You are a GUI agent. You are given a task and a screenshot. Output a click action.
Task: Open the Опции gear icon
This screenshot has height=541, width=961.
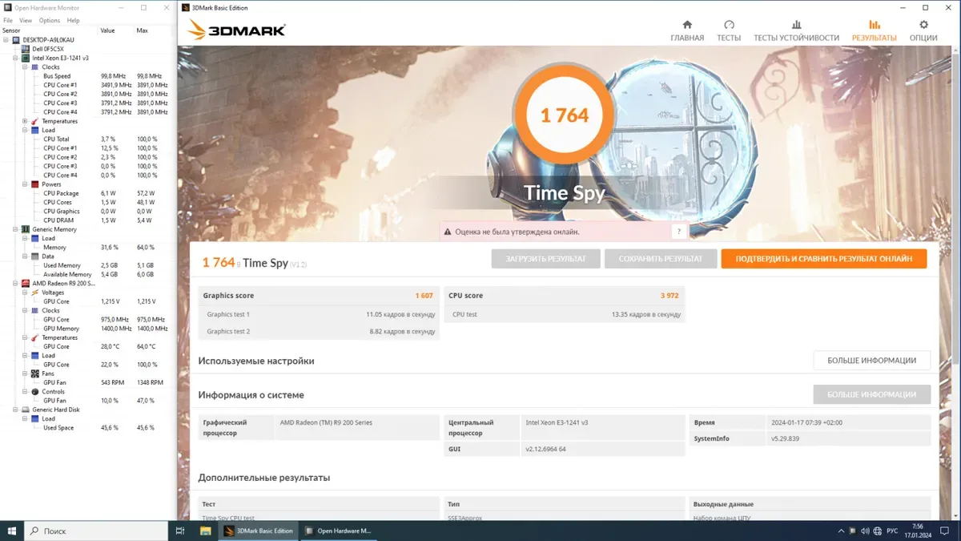pyautogui.click(x=923, y=25)
